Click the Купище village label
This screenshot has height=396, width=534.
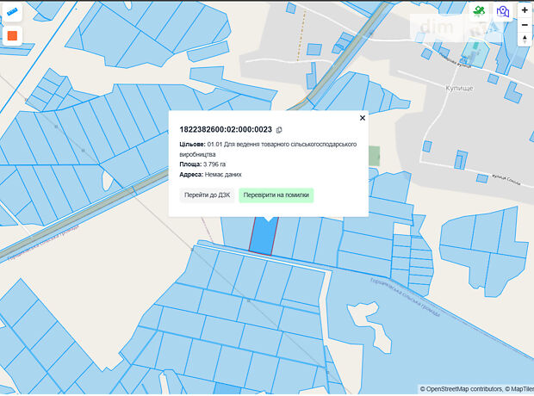pos(468,88)
